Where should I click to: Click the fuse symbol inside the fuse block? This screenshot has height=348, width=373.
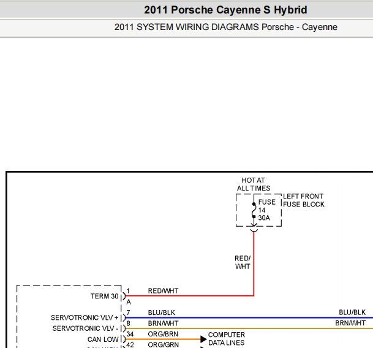click(x=254, y=210)
